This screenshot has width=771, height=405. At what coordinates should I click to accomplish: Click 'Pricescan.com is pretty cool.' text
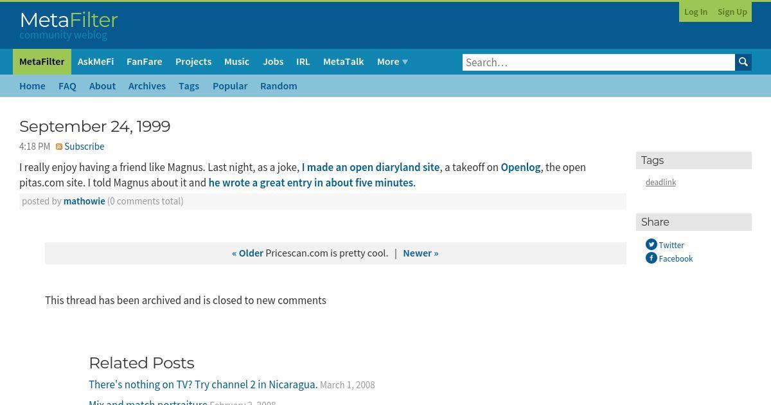tap(327, 253)
